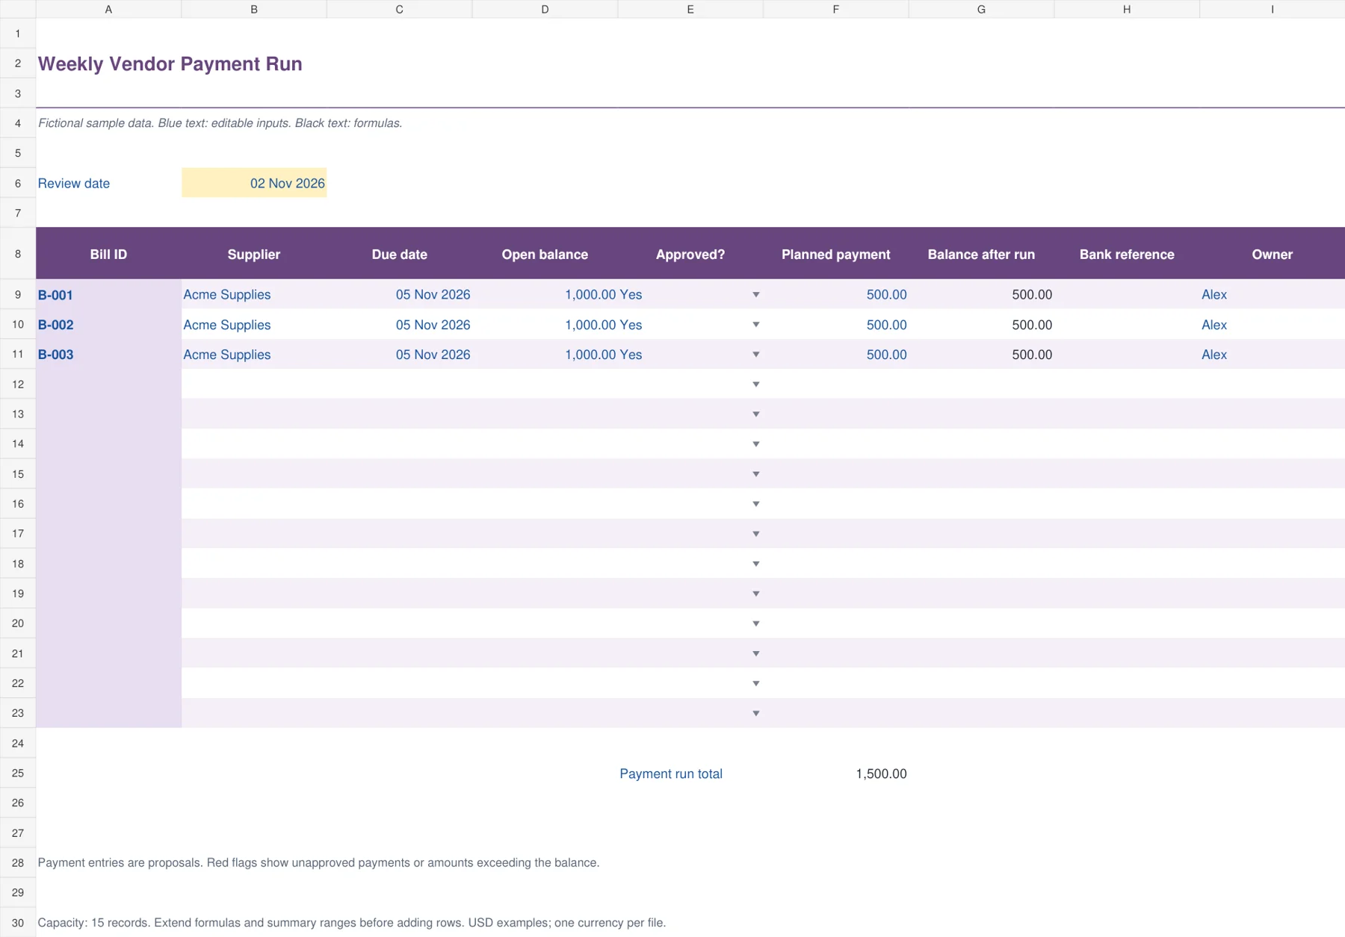Viewport: 1345px width, 937px height.
Task: Click the Bill ID column heading
Action: 108,255
